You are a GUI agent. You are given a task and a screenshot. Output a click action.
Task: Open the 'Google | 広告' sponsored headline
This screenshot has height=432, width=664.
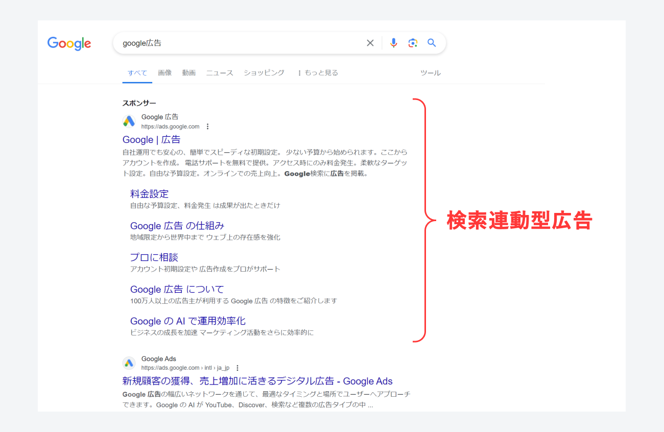151,139
